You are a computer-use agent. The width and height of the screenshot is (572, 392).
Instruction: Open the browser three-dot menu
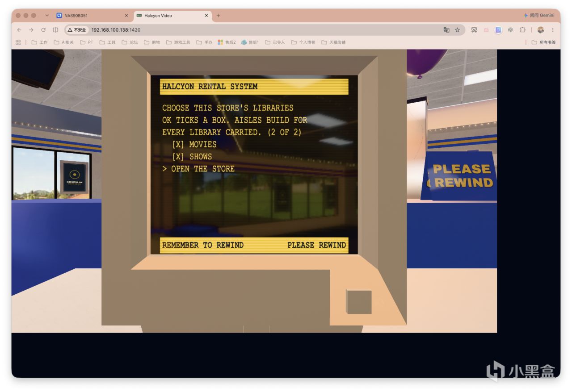[x=553, y=30]
